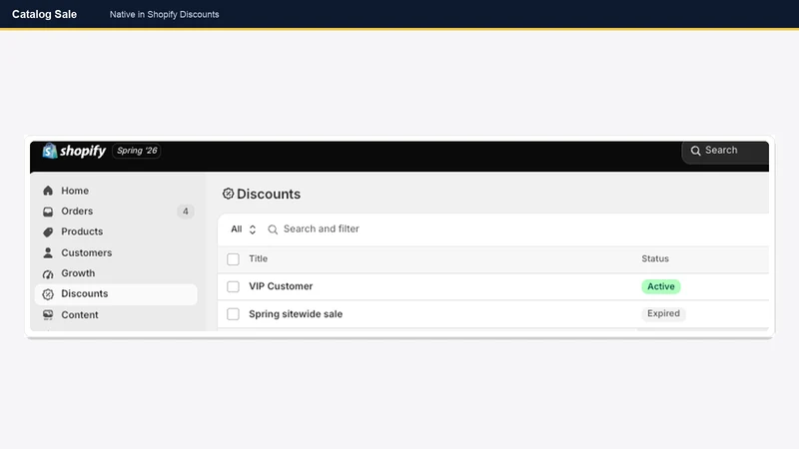Viewport: 799px width, 449px height.
Task: Click the Shopify logo icon
Action: point(49,151)
